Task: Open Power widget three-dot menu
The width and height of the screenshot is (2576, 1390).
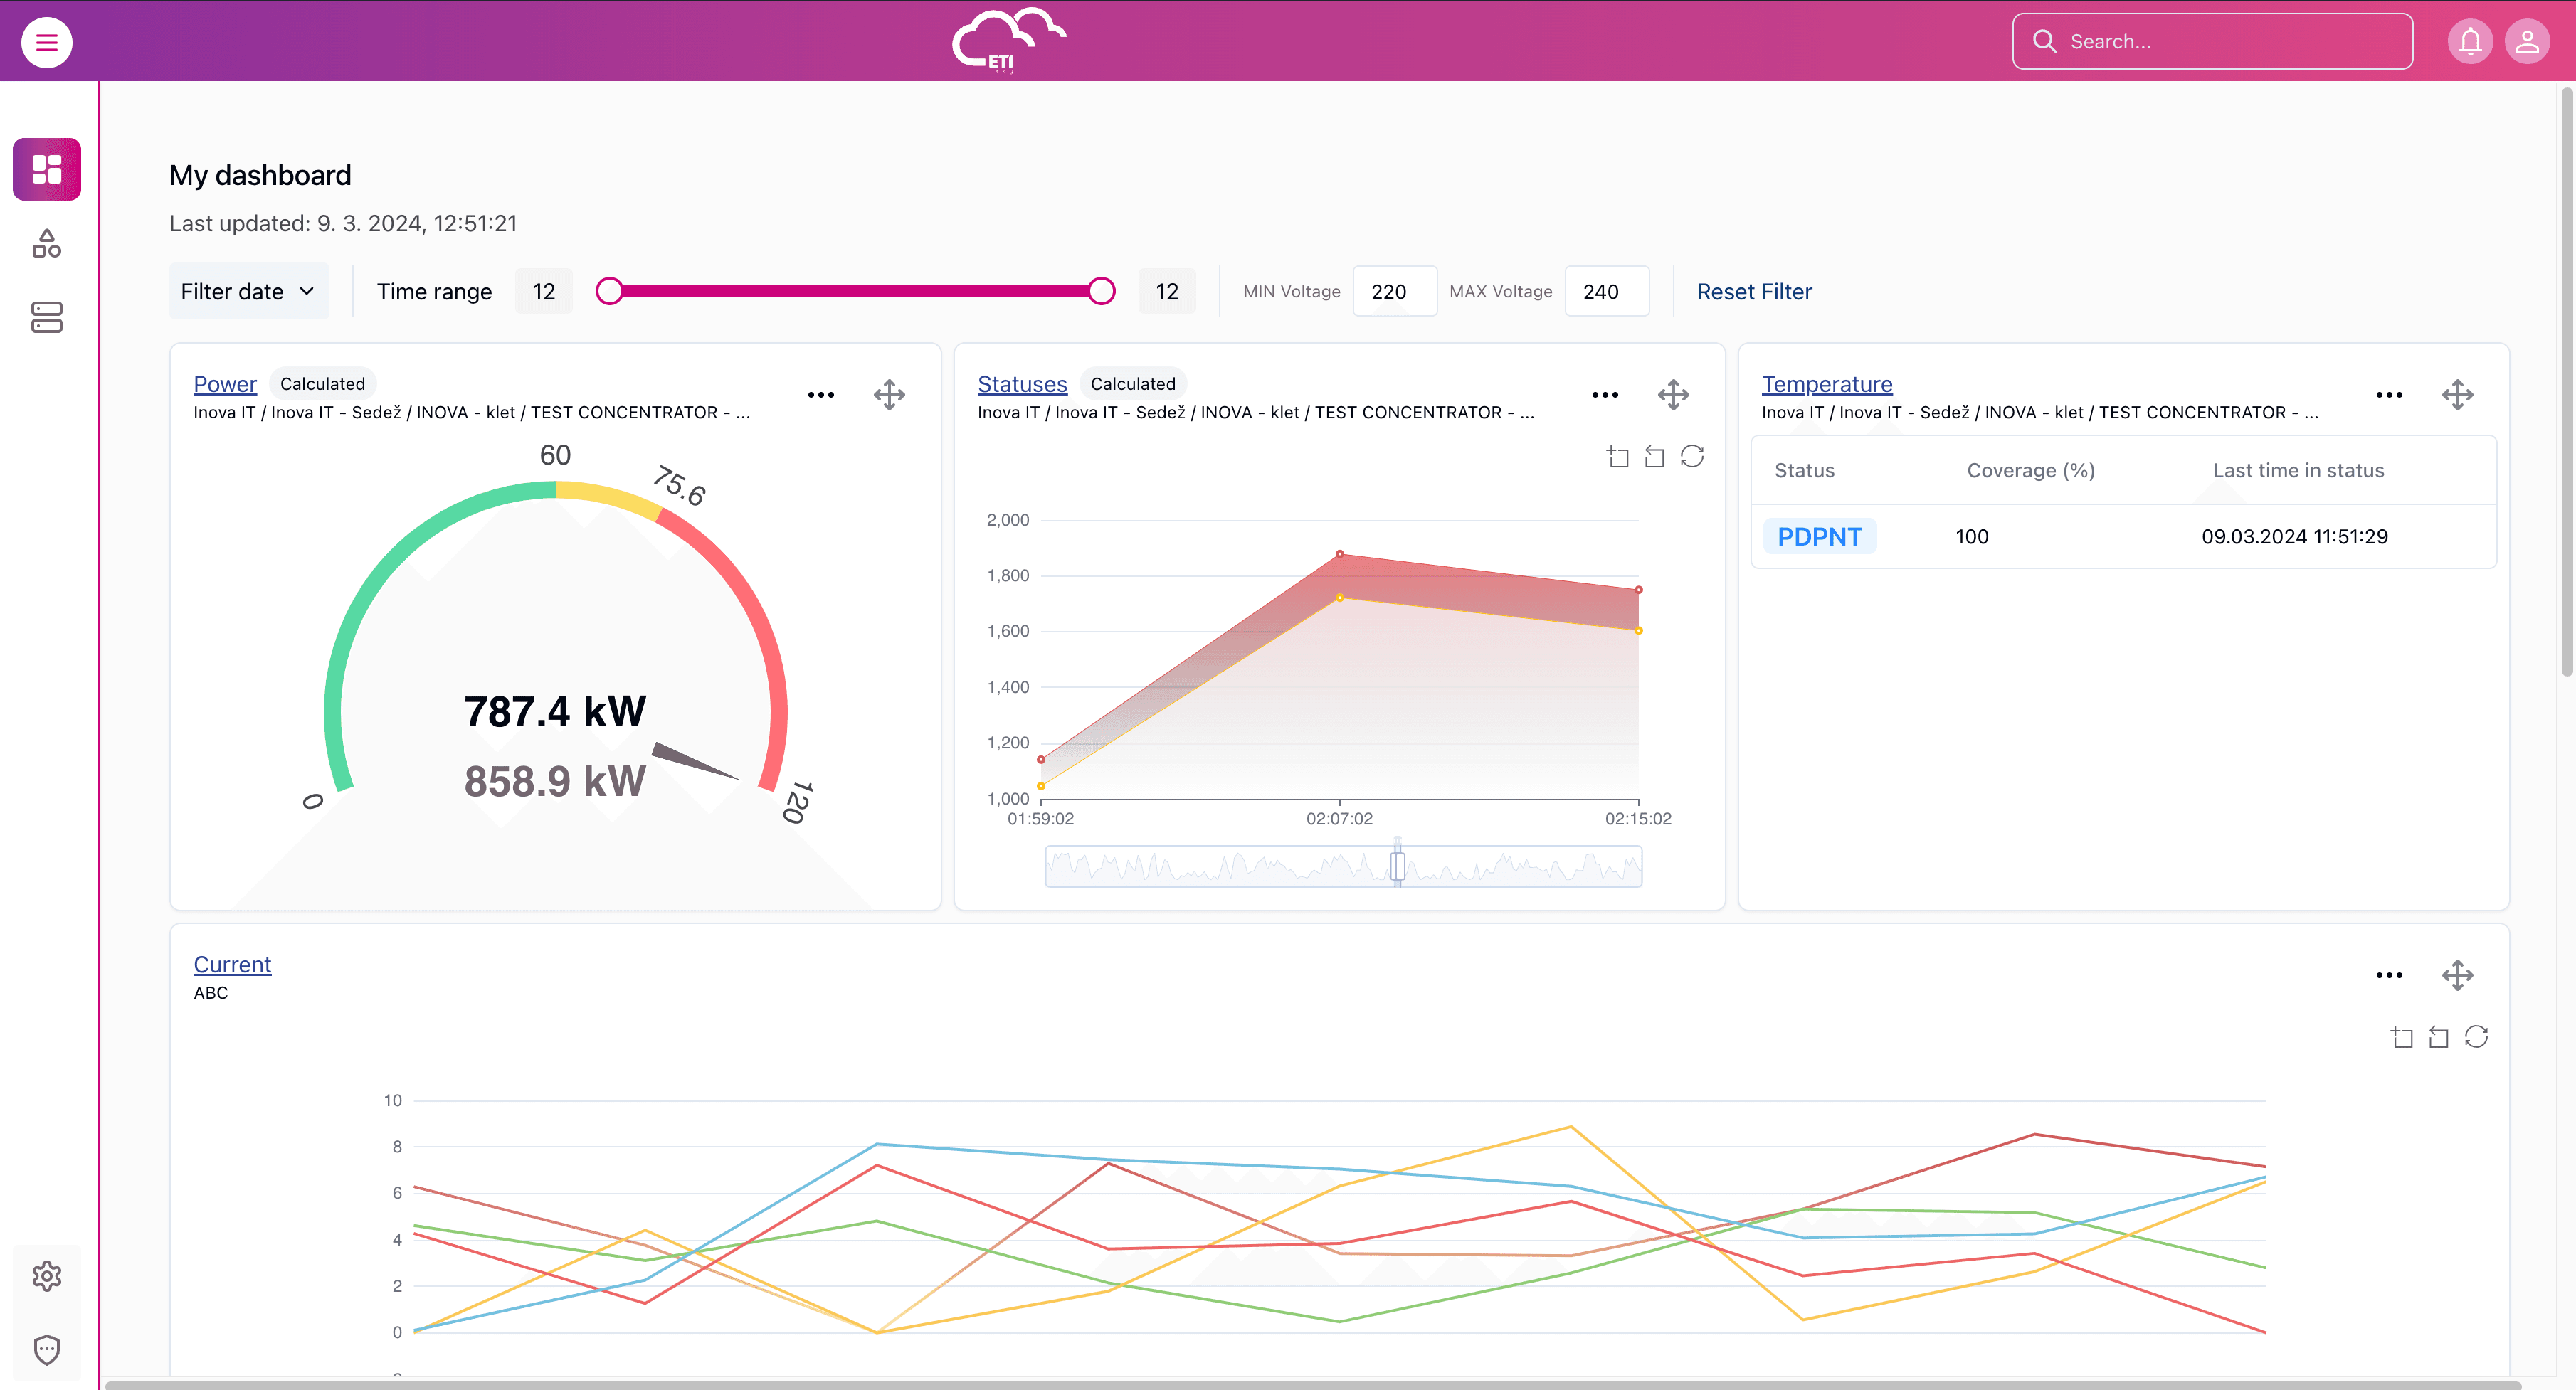Action: click(821, 395)
